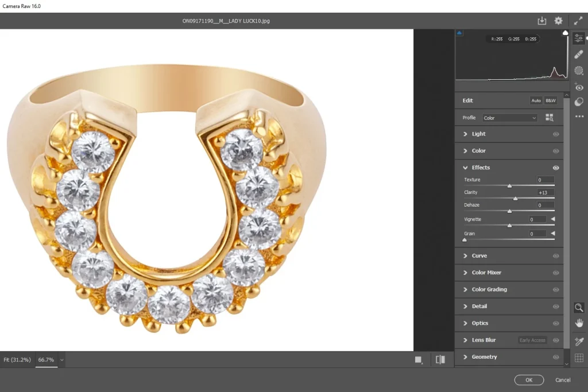Select the Healing tool
The image size is (588, 392).
[x=579, y=55]
